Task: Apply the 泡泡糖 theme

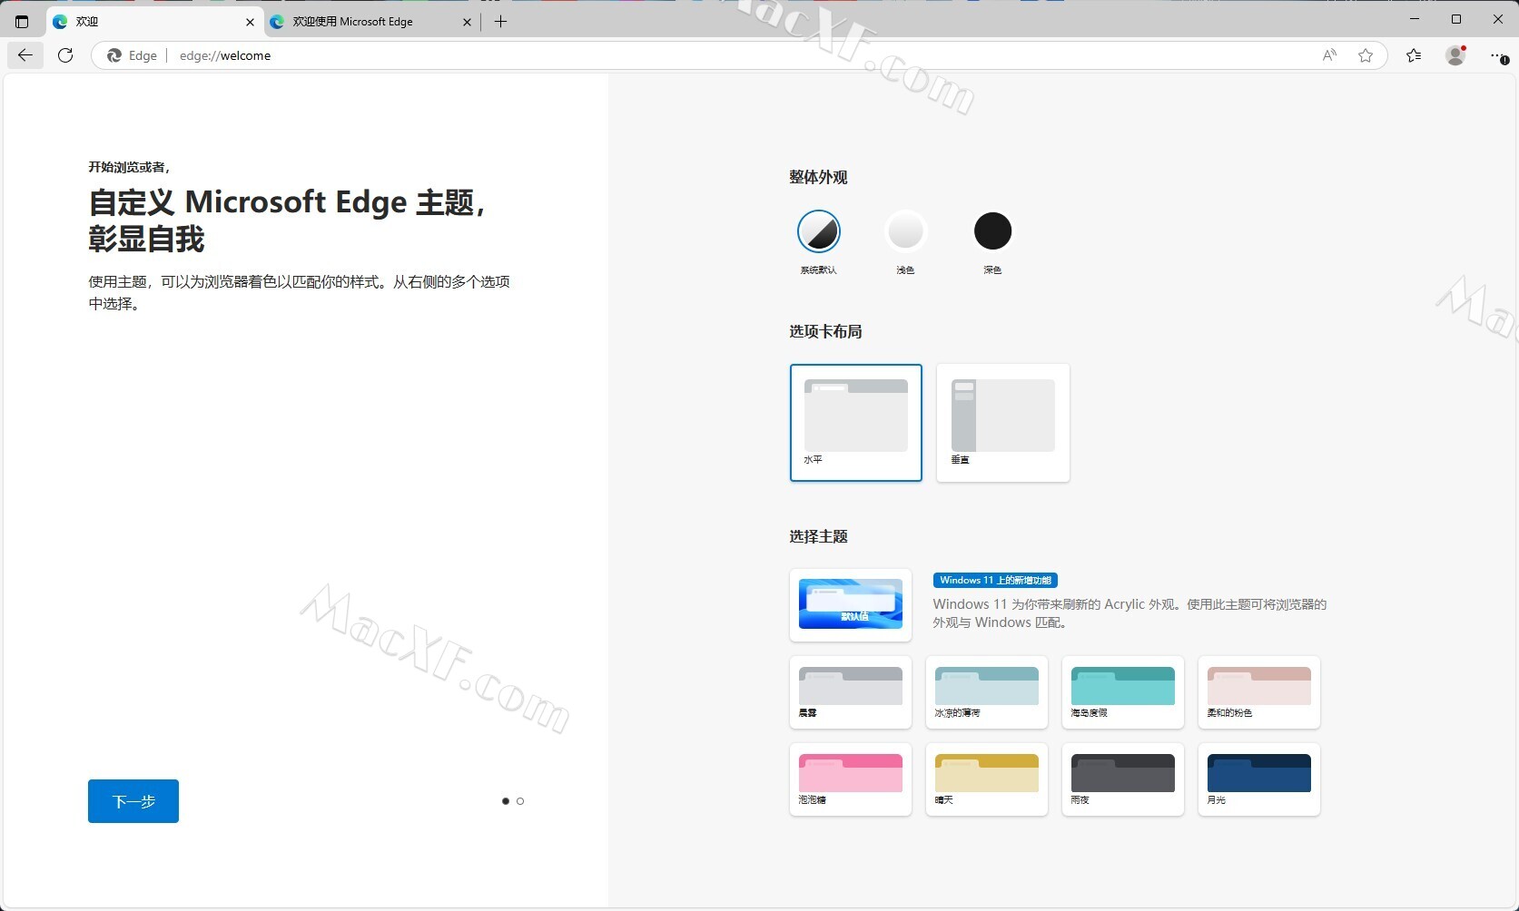Action: [x=851, y=779]
